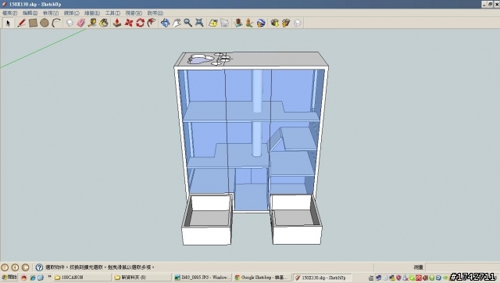This screenshot has width=500, height=283.
Task: Open the 視窗(W) Window menu
Action: (134, 13)
